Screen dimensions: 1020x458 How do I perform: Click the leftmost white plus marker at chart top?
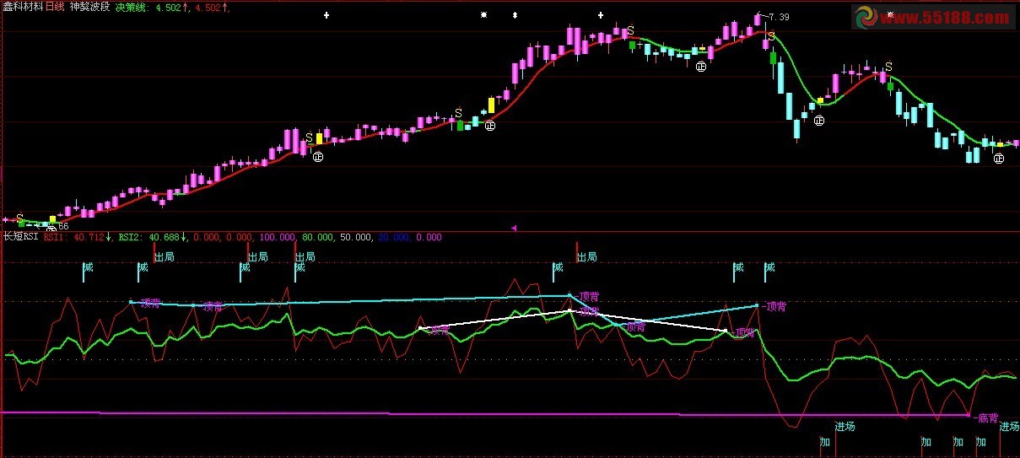[x=327, y=15]
